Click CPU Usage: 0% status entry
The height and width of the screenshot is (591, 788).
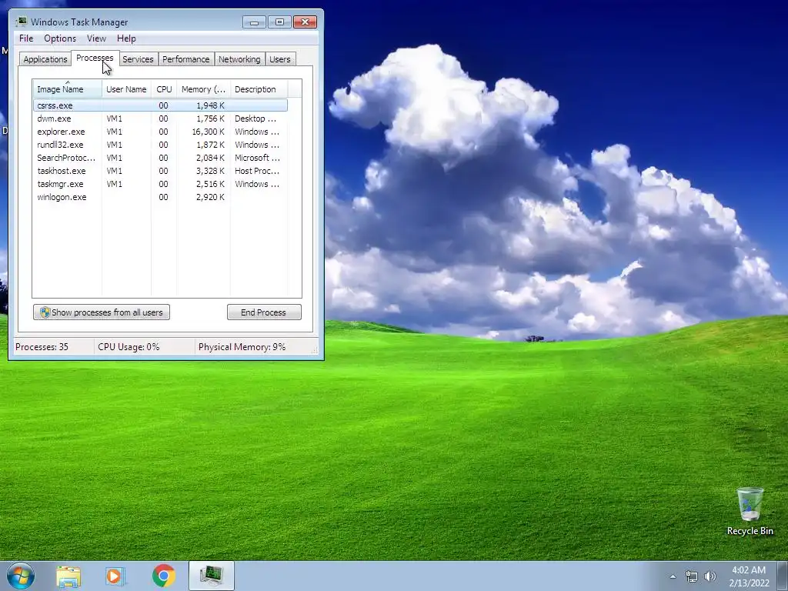tap(129, 347)
